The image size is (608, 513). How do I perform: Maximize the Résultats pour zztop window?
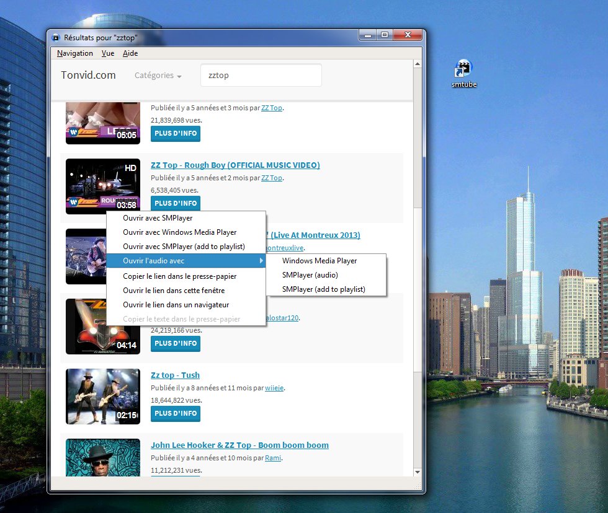point(384,35)
